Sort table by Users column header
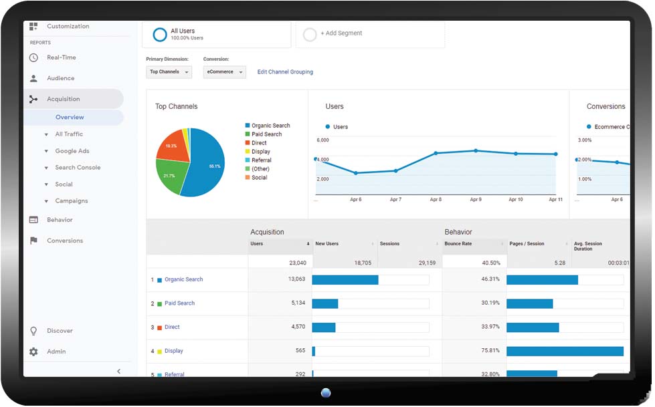Viewport: 655px width, 407px height. [257, 244]
